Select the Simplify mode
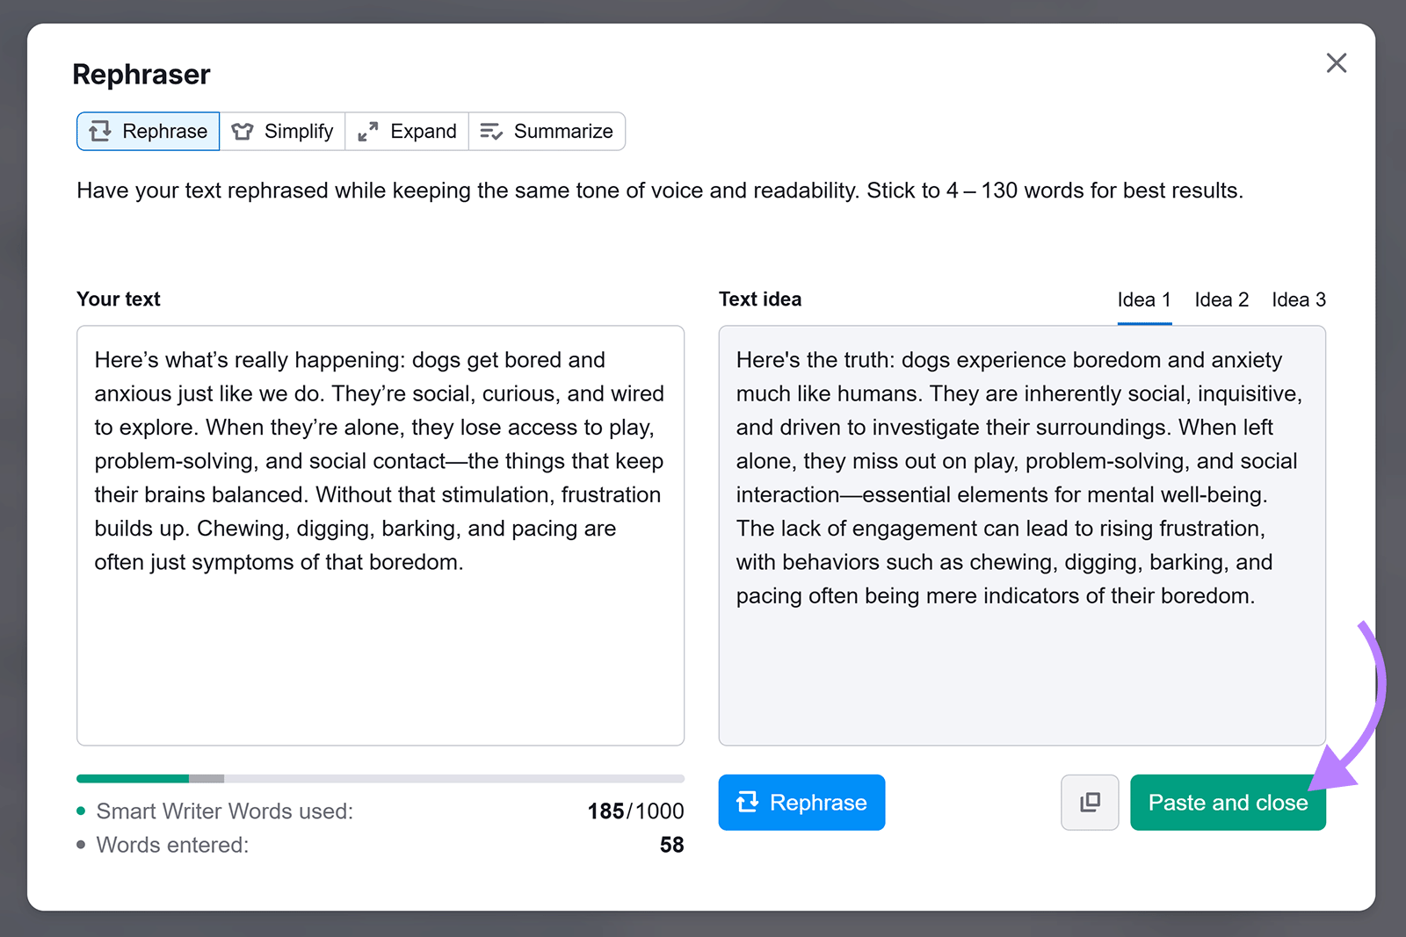Viewport: 1406px width, 937px height. pos(283,131)
